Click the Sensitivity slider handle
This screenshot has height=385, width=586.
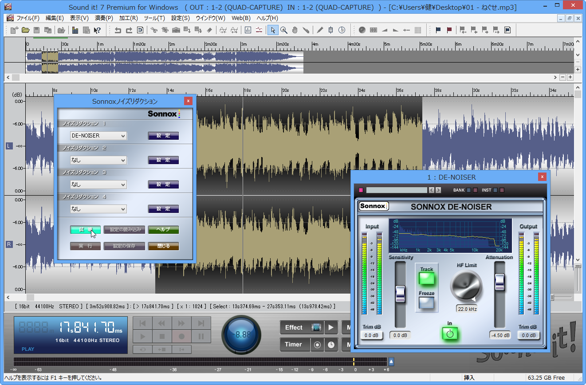pos(401,294)
